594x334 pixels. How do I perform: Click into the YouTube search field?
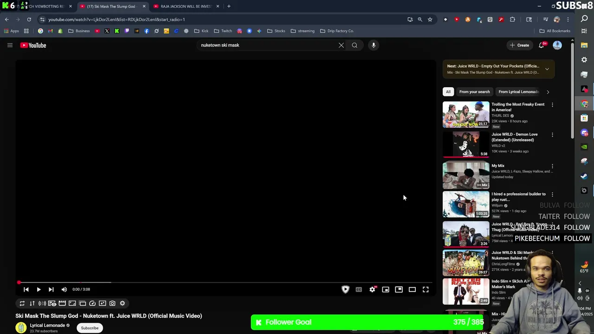click(x=267, y=45)
